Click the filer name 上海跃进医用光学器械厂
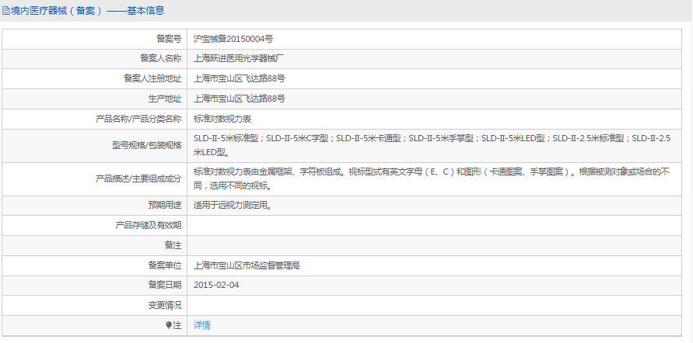The width and height of the screenshot is (693, 343). (x=239, y=58)
